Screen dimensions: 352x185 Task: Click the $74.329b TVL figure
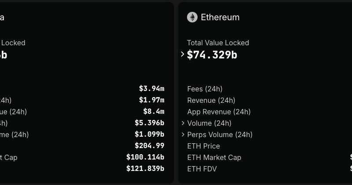pos(212,54)
